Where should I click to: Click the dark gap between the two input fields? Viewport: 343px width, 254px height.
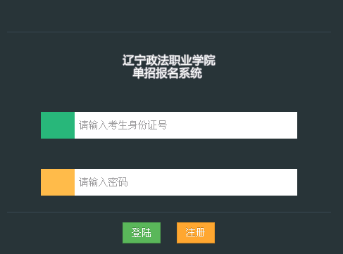tap(169, 153)
